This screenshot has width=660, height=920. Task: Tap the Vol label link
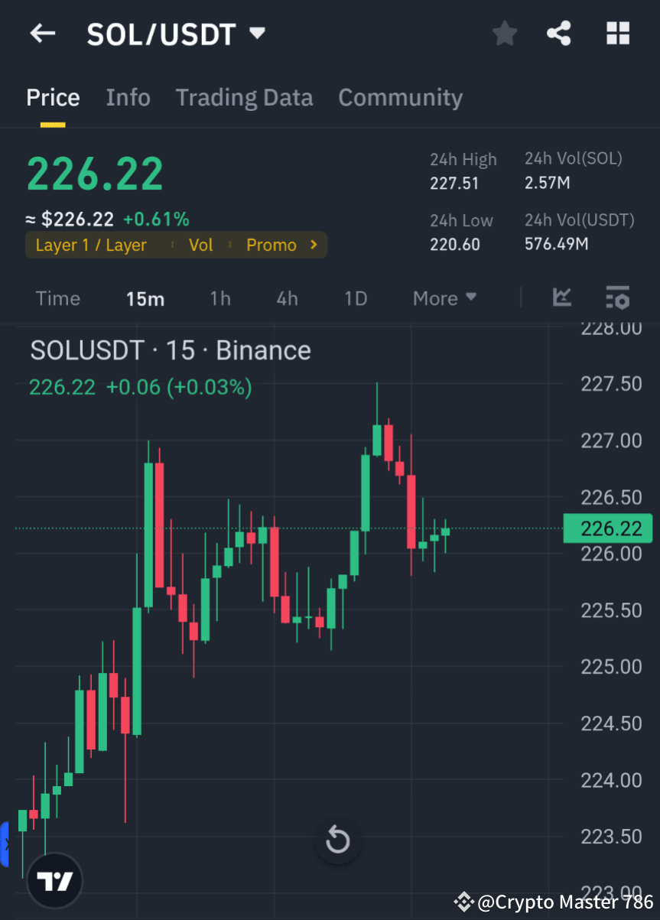200,245
